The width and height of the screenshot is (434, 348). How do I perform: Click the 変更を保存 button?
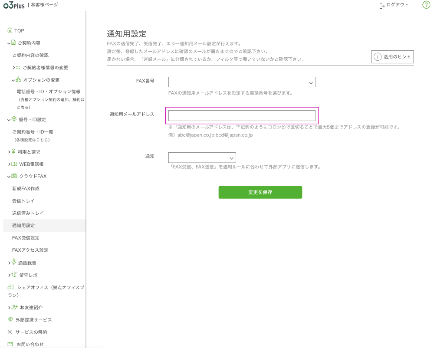click(x=260, y=192)
